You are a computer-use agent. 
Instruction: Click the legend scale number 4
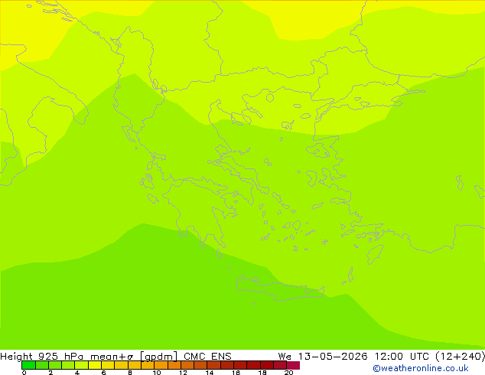(77, 372)
